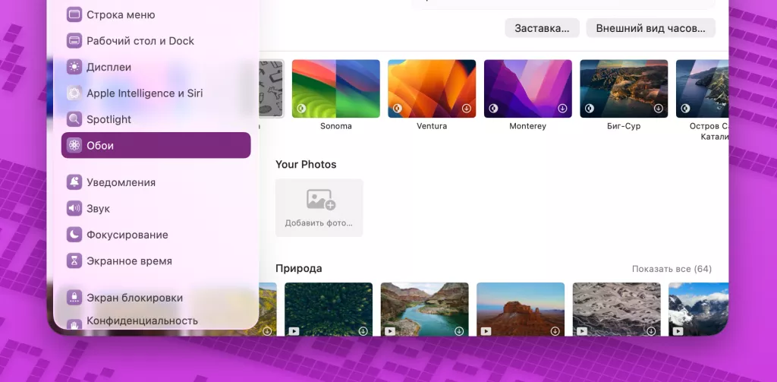The height and width of the screenshot is (382, 777).
Task: Select the river canyon wallpaper
Action: 425,309
